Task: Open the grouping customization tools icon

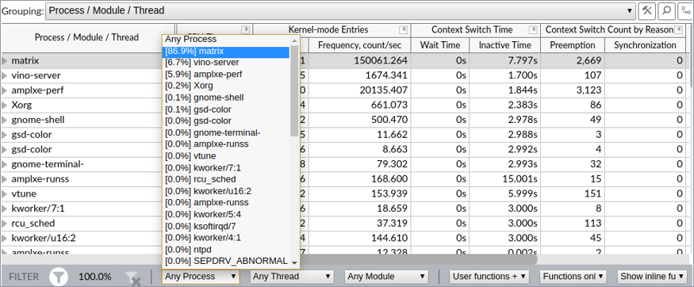Action: point(647,10)
